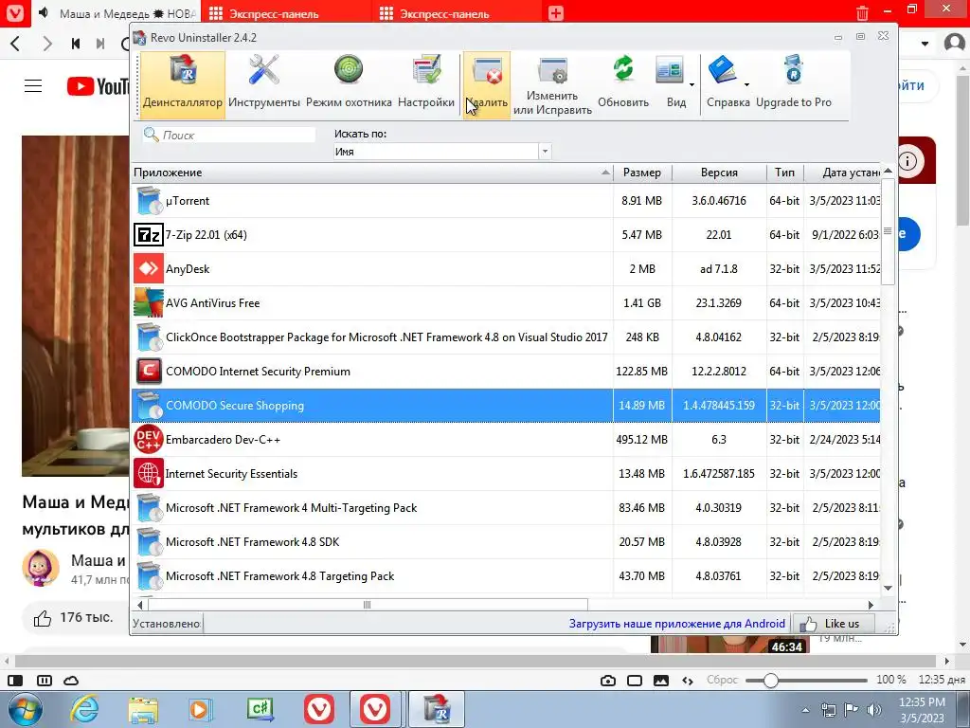The image size is (970, 728).
Task: Click list horizontal scrollbar right arrow
Action: [x=871, y=605]
